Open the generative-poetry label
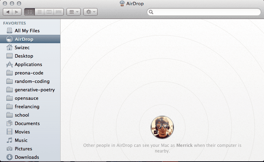 [35, 90]
